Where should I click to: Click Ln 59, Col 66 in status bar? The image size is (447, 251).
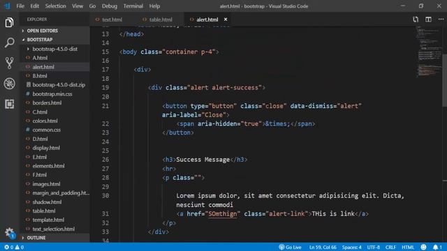(323, 247)
